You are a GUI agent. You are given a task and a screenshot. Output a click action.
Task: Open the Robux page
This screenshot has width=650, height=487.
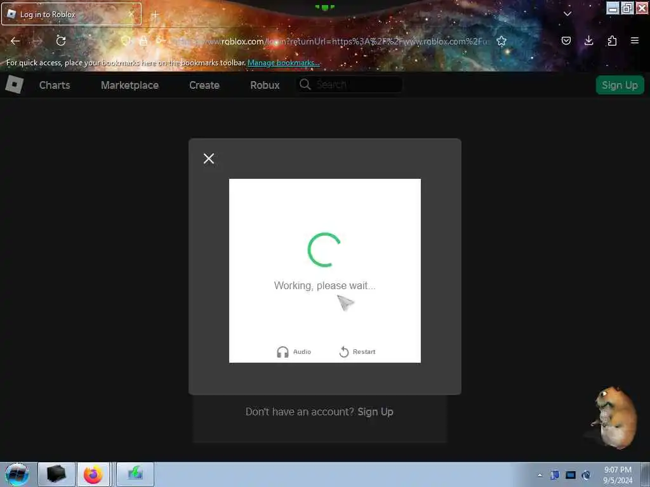[x=265, y=85]
